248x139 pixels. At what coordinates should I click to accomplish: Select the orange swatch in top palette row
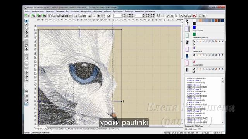200,20
